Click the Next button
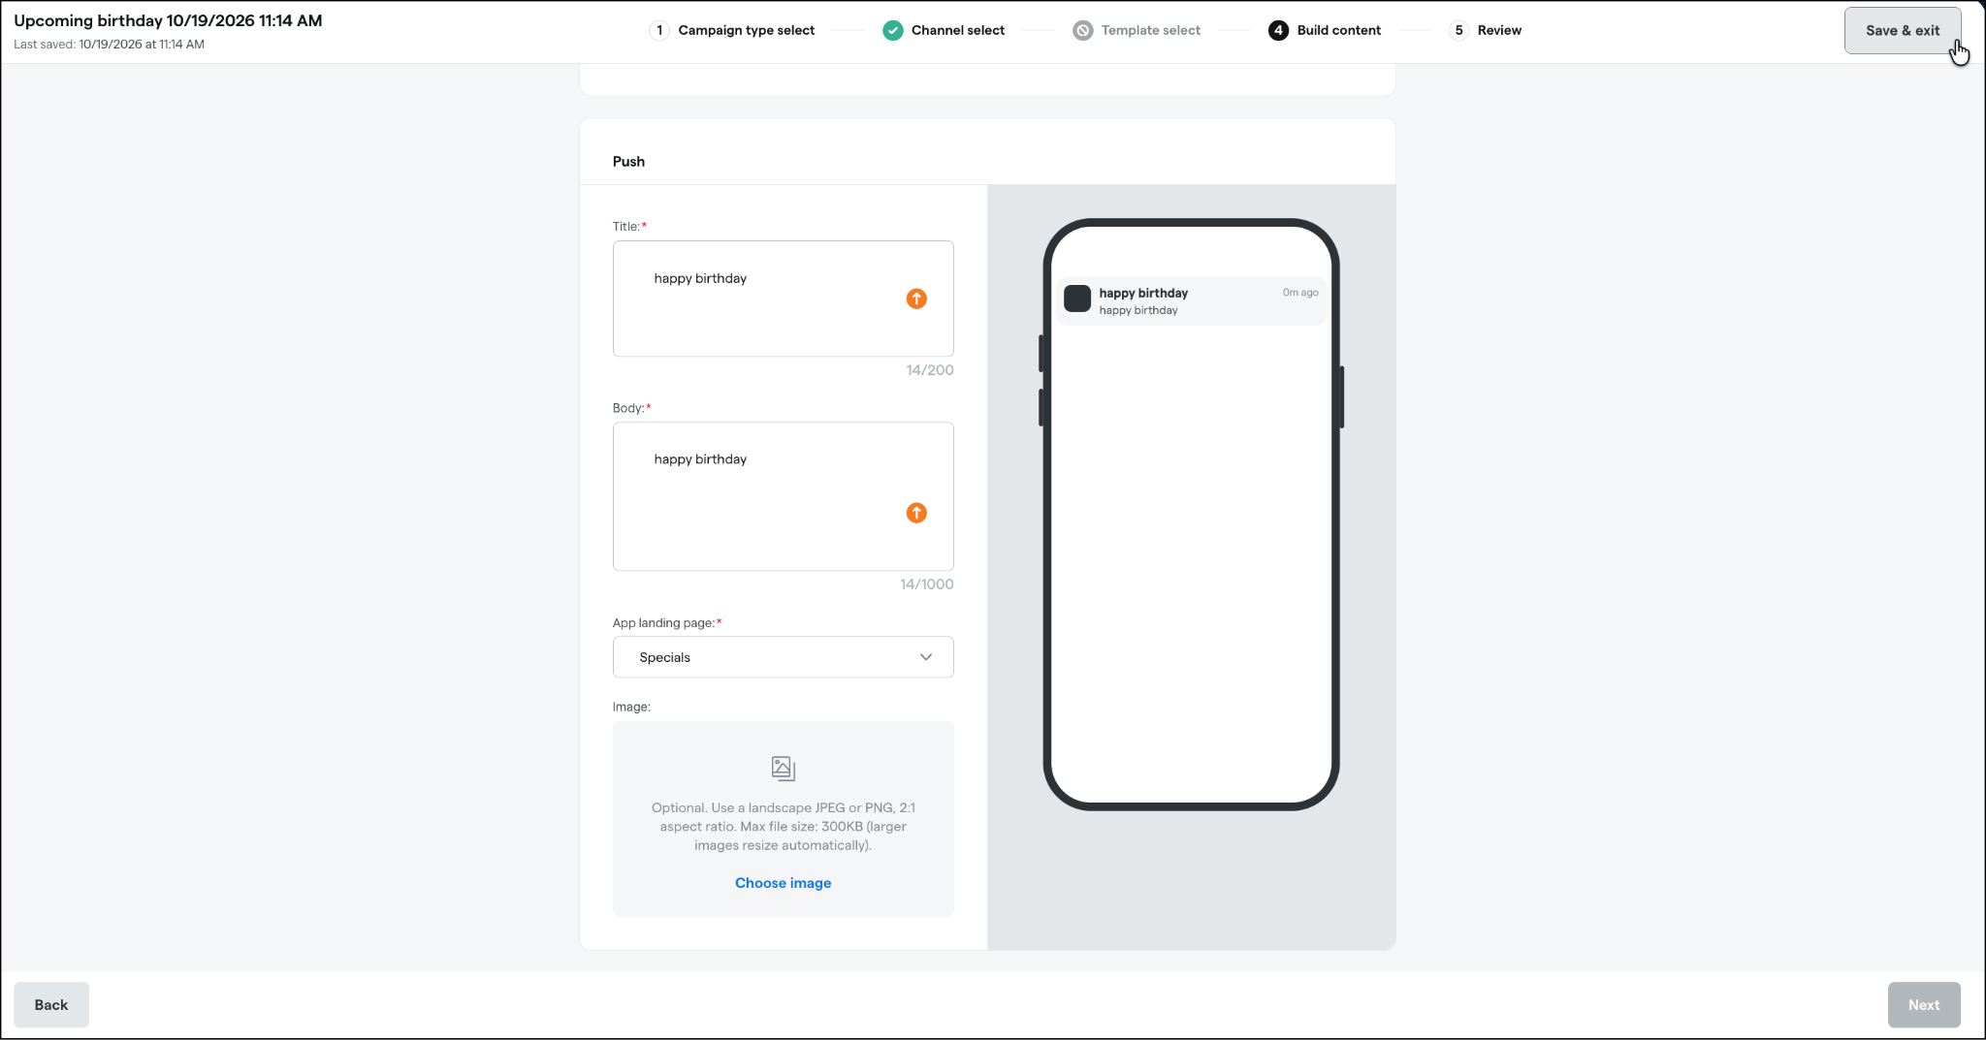 coord(1924,1005)
